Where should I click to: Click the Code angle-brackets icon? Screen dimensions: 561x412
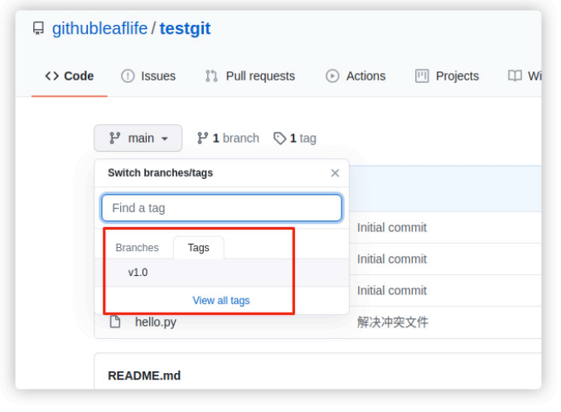52,76
